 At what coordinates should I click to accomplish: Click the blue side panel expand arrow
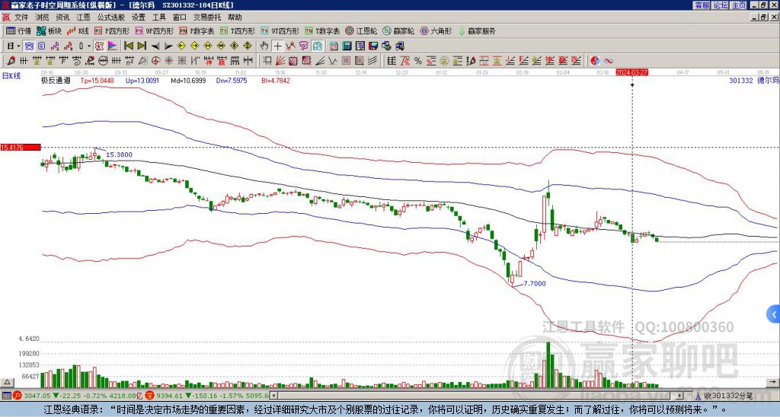tap(774, 314)
